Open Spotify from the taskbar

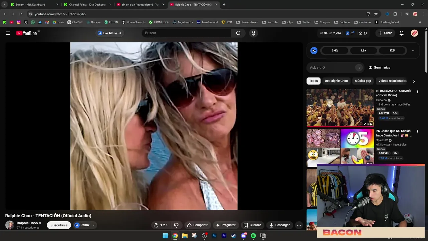pos(253,236)
